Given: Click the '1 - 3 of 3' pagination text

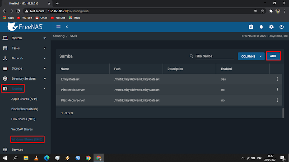Looking at the screenshot, I should (x=67, y=113).
